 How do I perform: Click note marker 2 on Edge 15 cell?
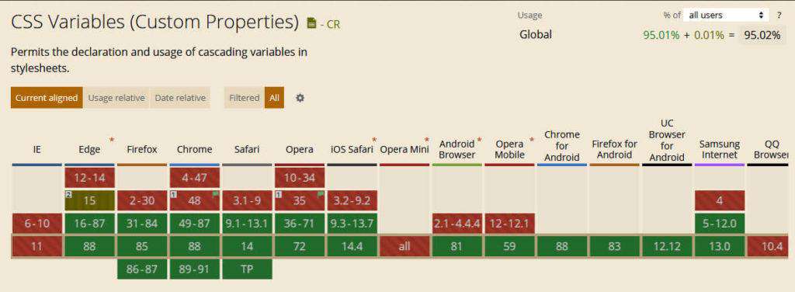(67, 194)
